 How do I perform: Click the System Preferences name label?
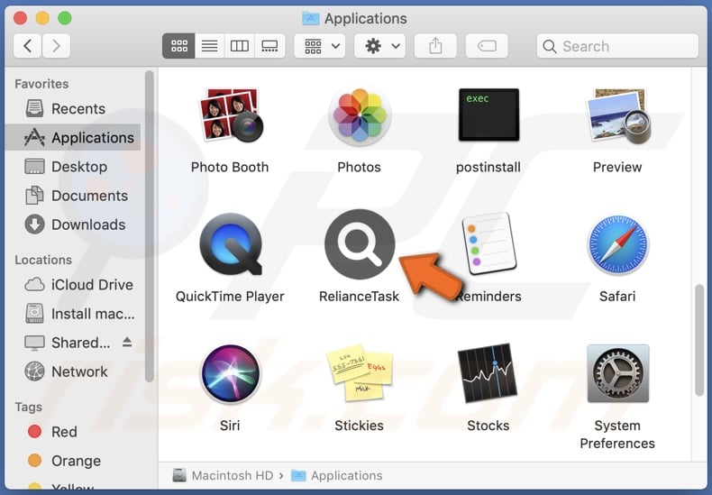[x=617, y=435]
